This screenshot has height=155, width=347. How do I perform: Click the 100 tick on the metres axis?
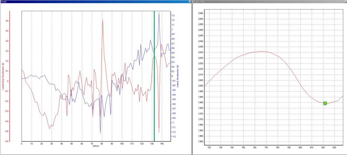pyautogui.click(x=122, y=144)
